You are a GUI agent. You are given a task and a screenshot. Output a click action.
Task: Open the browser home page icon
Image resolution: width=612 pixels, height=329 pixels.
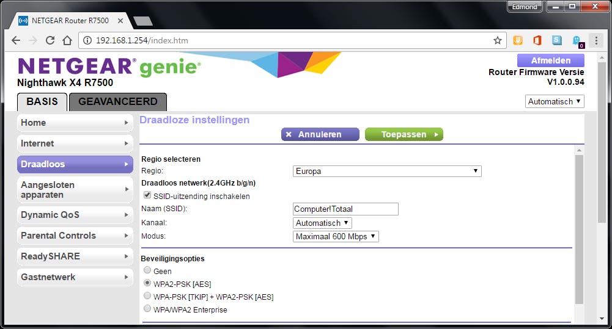(x=67, y=40)
